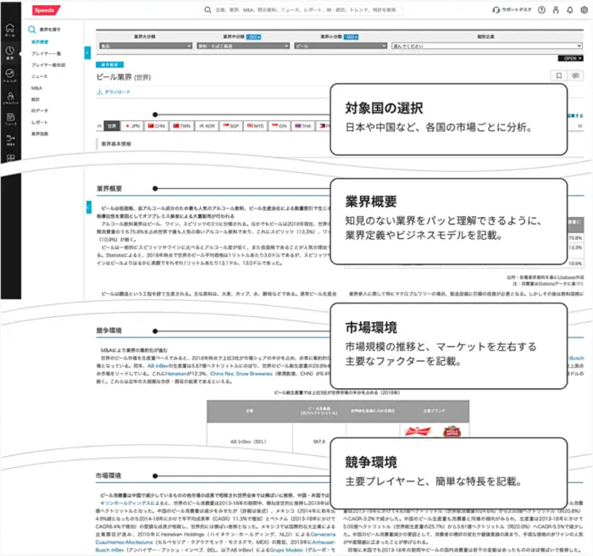Select the SGP country tab
Screen dimensions: 593x556
[x=231, y=125]
